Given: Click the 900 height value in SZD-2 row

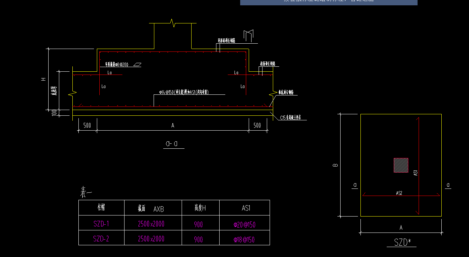Looking at the screenshot, I should (198, 240).
